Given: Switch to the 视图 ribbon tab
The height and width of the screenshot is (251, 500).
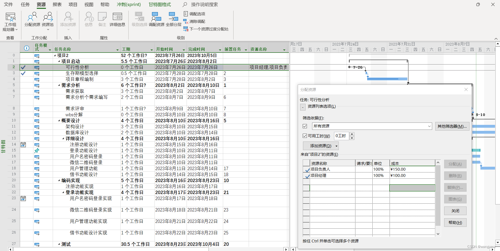Looking at the screenshot, I should pos(89,4).
